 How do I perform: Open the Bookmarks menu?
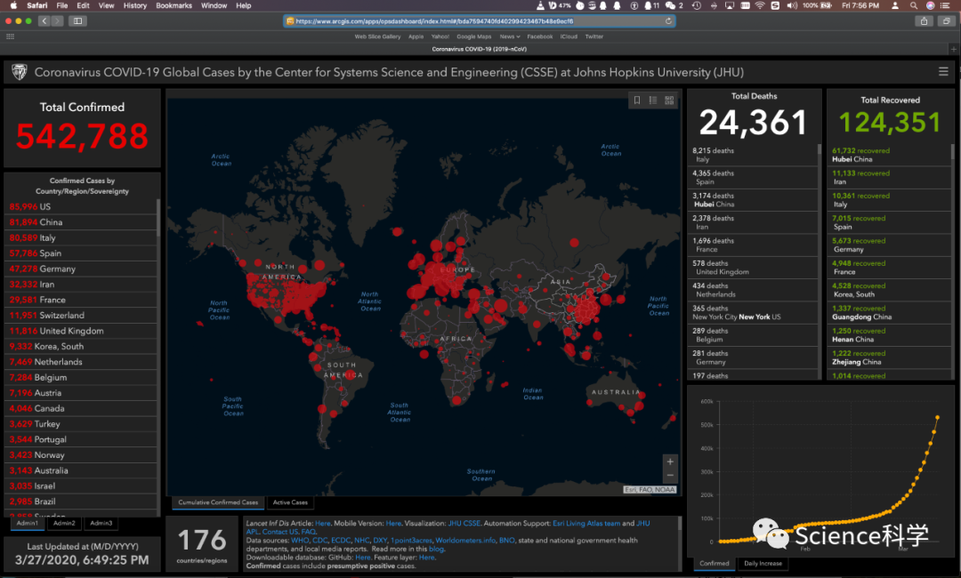point(174,5)
